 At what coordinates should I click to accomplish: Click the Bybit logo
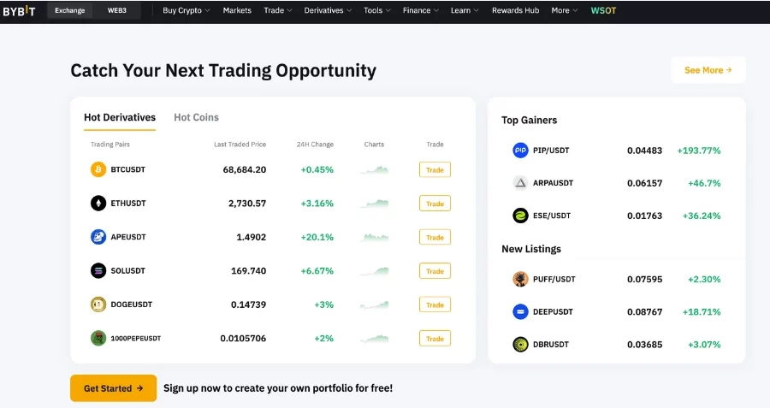19,11
